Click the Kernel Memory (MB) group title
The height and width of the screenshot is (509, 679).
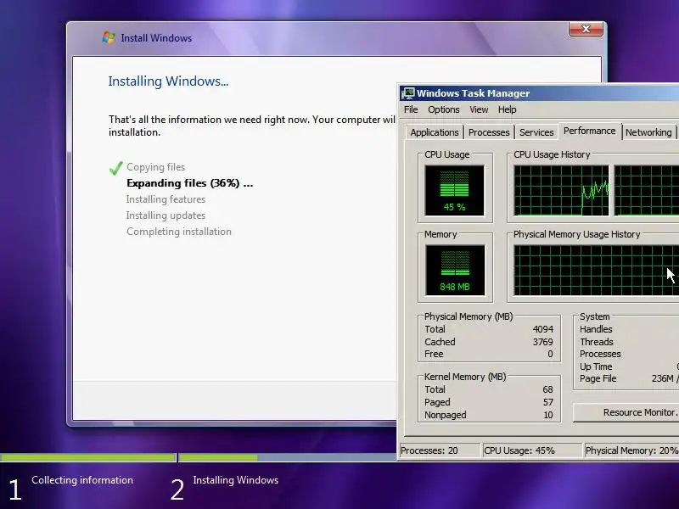[465, 377]
